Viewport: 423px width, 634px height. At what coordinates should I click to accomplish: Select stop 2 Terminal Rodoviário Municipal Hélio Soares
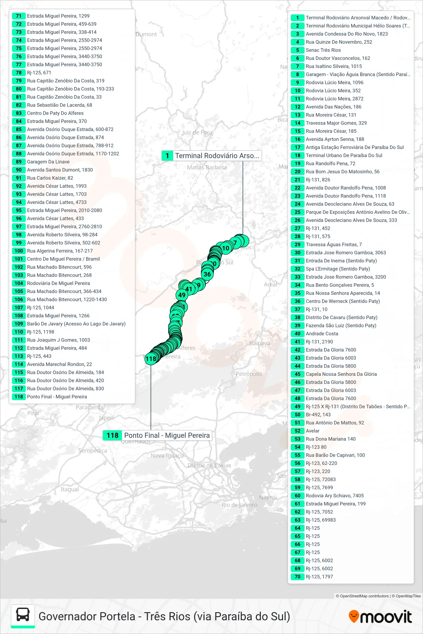tap(351, 26)
